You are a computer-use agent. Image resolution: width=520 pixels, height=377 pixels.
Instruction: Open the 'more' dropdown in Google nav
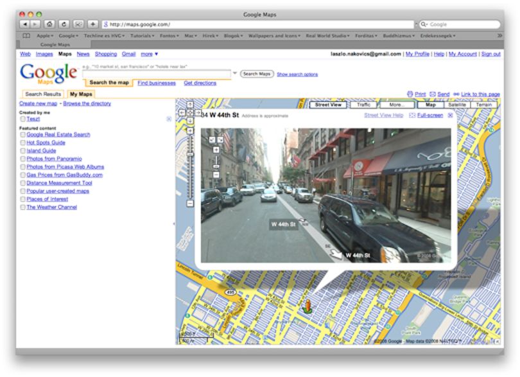(x=149, y=54)
